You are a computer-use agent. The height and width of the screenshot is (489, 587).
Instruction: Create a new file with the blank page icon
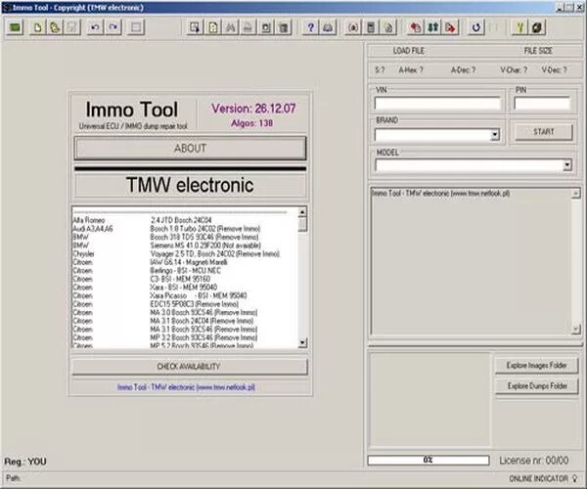point(37,27)
